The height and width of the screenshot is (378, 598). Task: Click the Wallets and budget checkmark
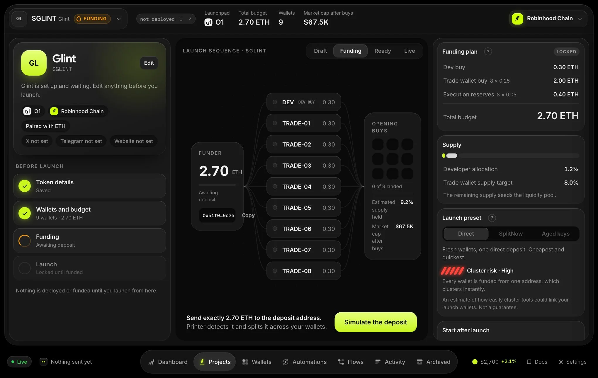point(25,213)
